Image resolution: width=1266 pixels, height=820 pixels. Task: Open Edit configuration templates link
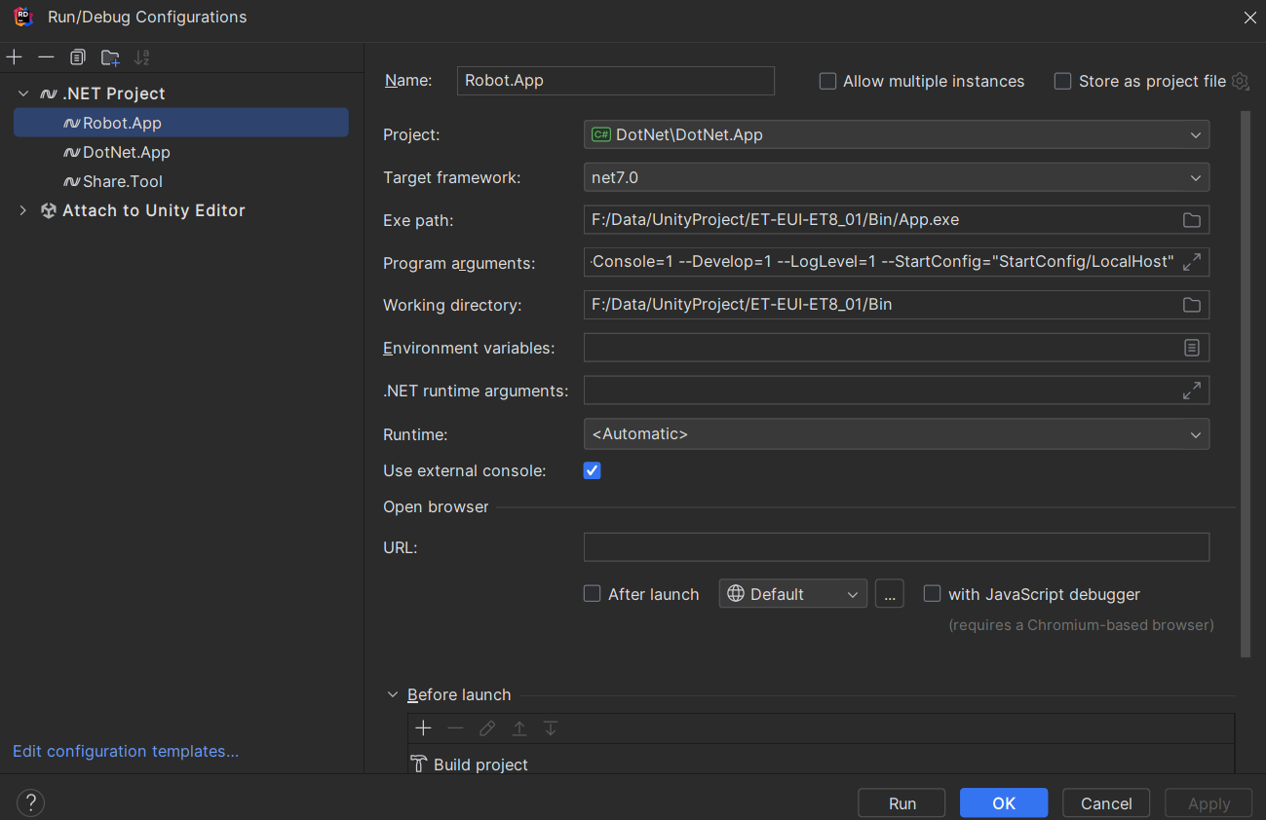point(126,751)
